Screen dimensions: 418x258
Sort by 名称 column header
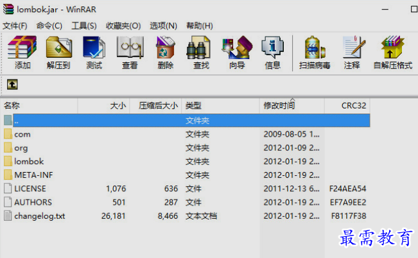pos(39,106)
